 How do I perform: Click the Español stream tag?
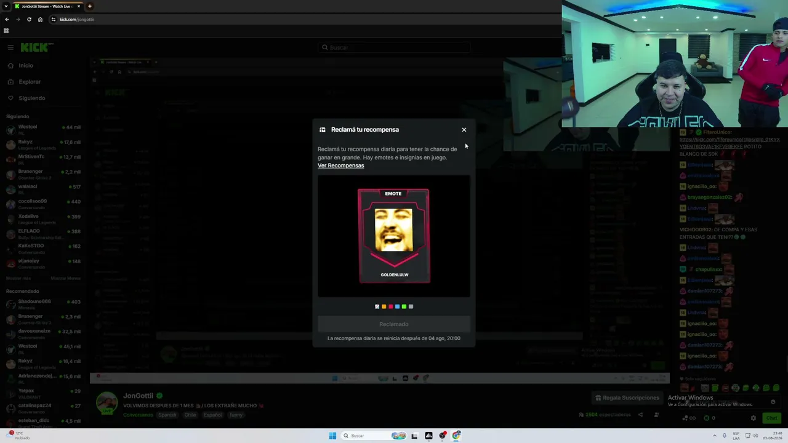pyautogui.click(x=213, y=415)
